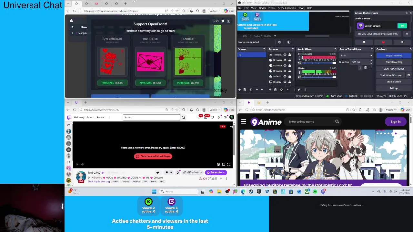Hide the Display Capture source
Viewport: 413px width, 232px height.
pos(285,82)
